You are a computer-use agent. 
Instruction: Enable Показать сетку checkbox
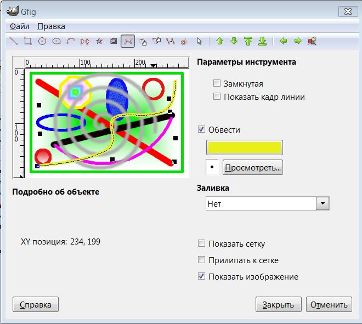pos(202,244)
